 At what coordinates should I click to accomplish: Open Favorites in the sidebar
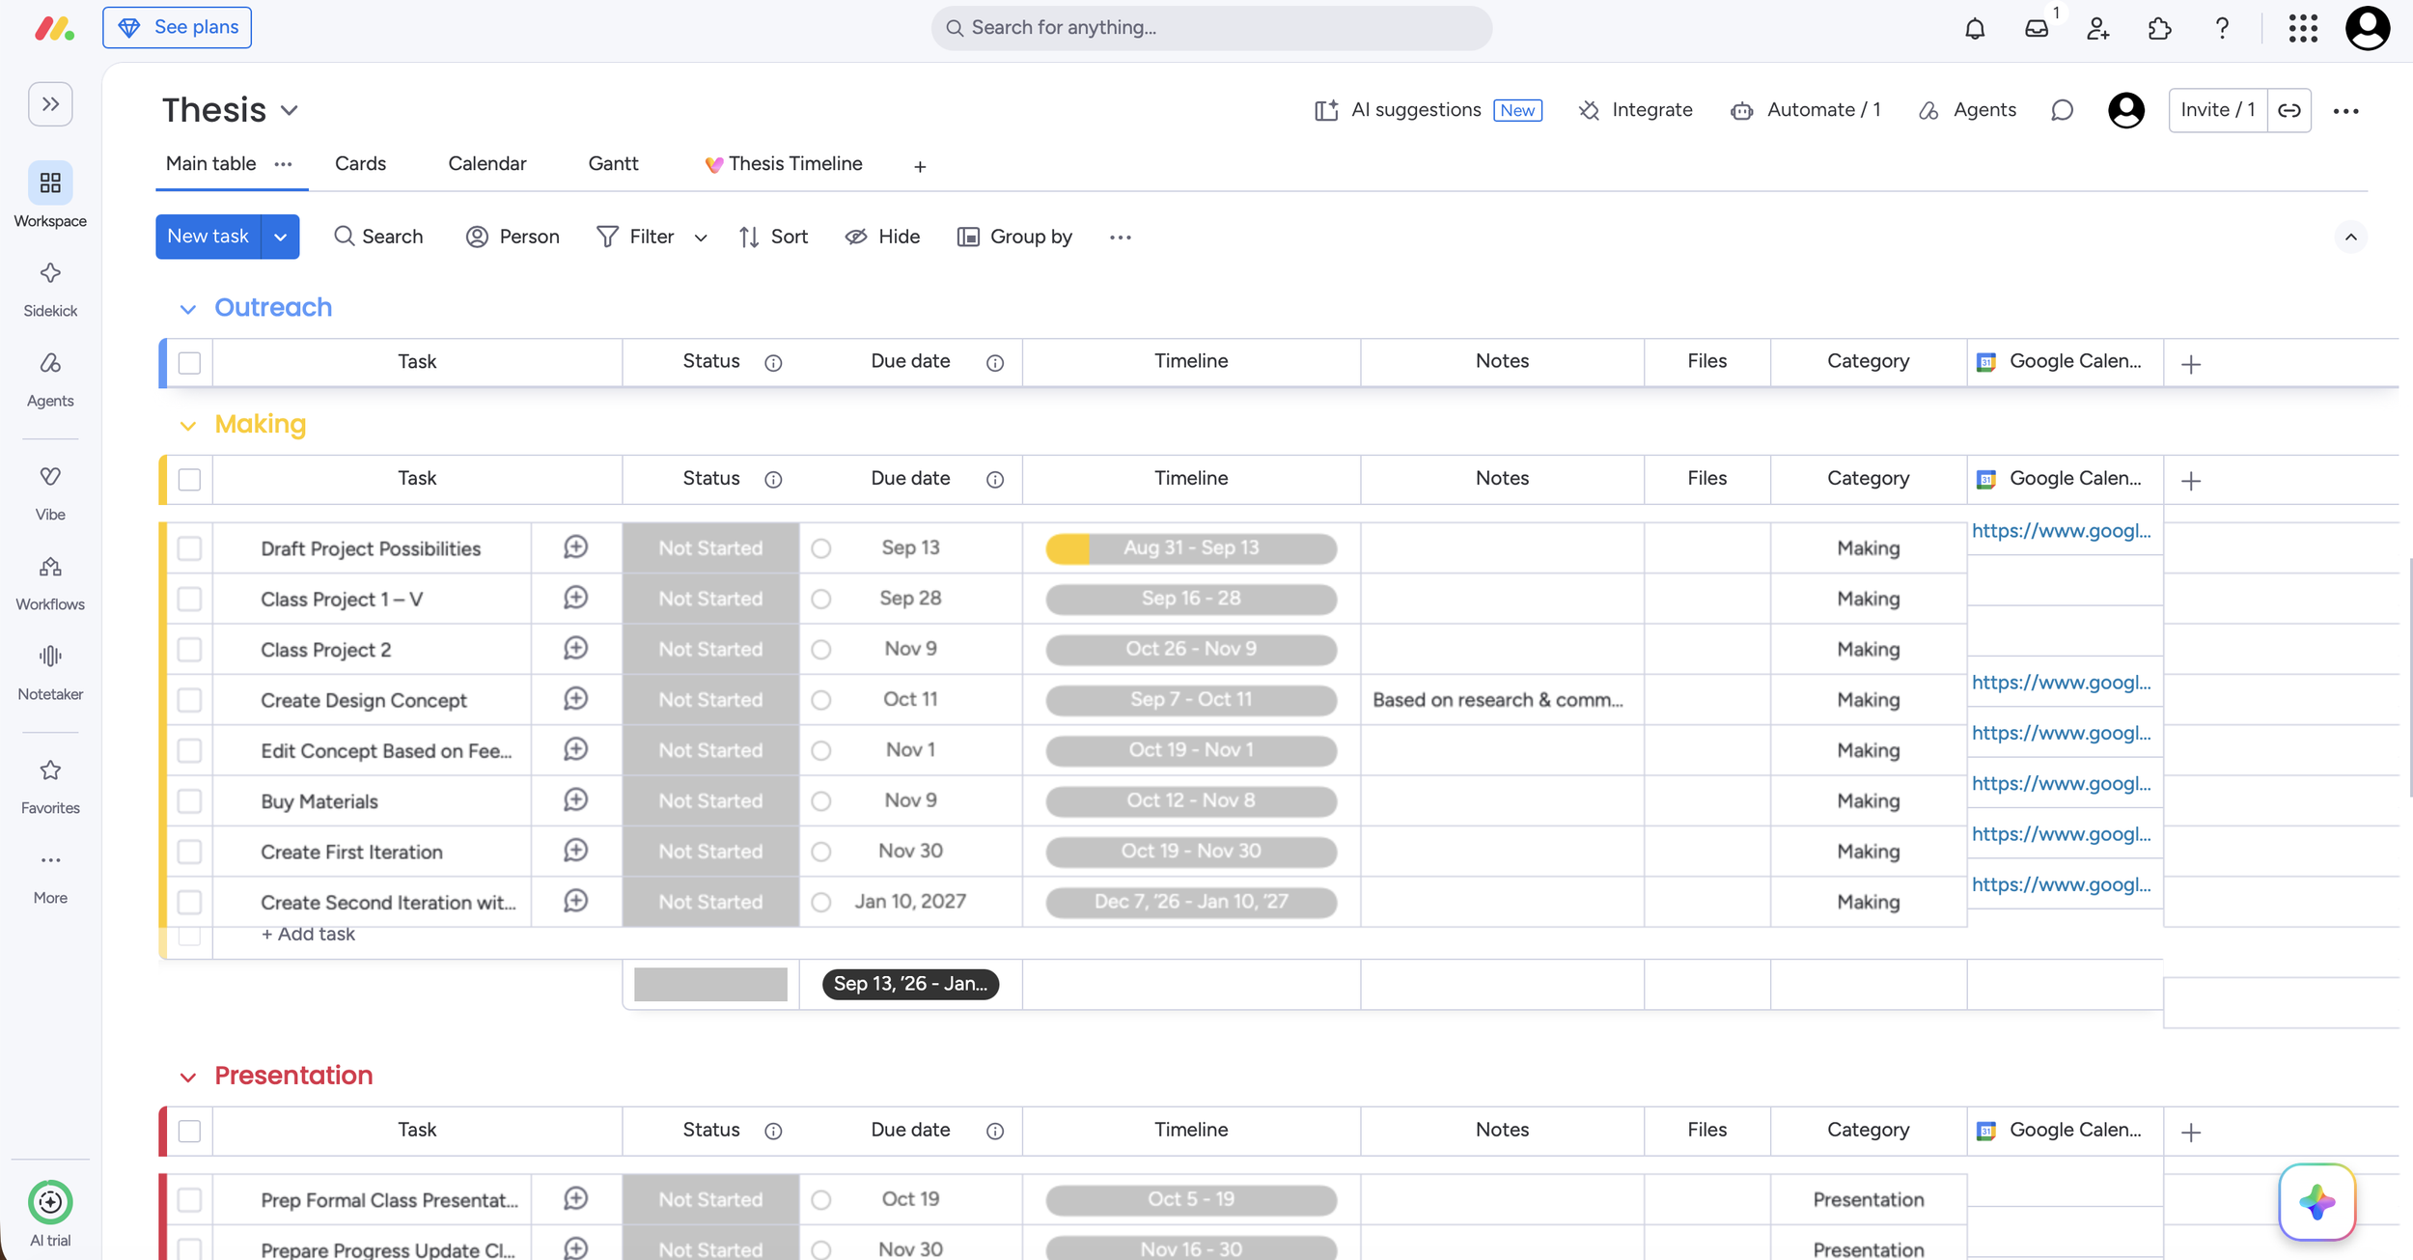point(50,786)
